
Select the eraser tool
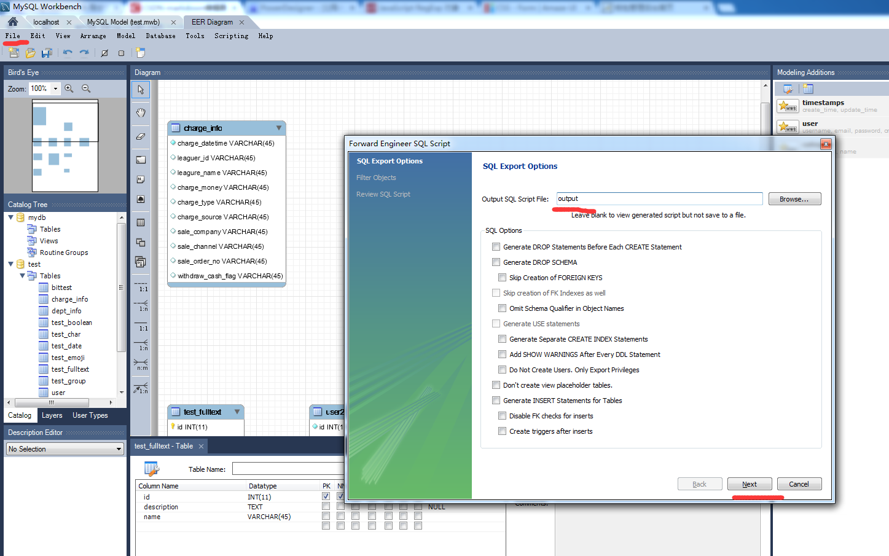[141, 136]
